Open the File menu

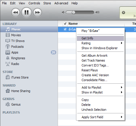tap(4, 3)
